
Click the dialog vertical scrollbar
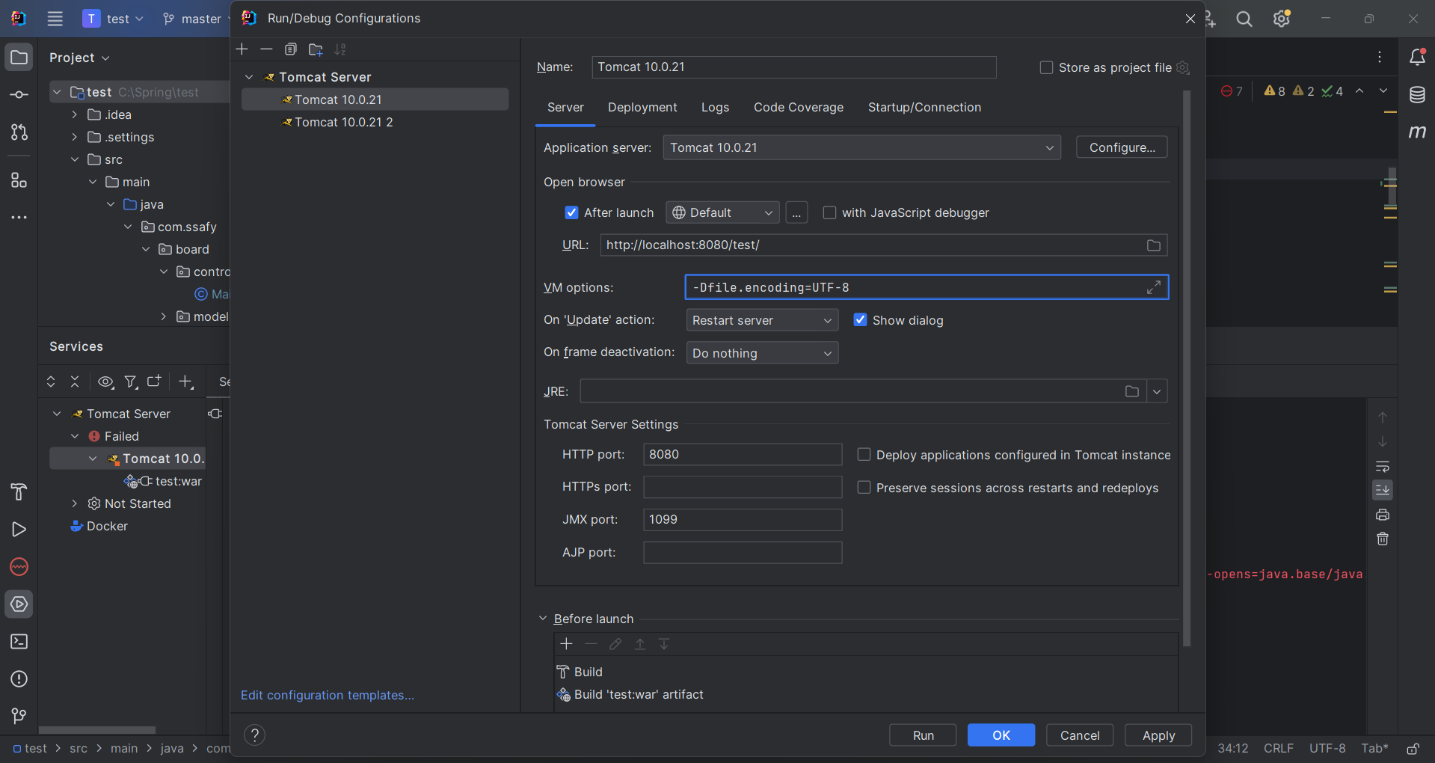(x=1187, y=368)
